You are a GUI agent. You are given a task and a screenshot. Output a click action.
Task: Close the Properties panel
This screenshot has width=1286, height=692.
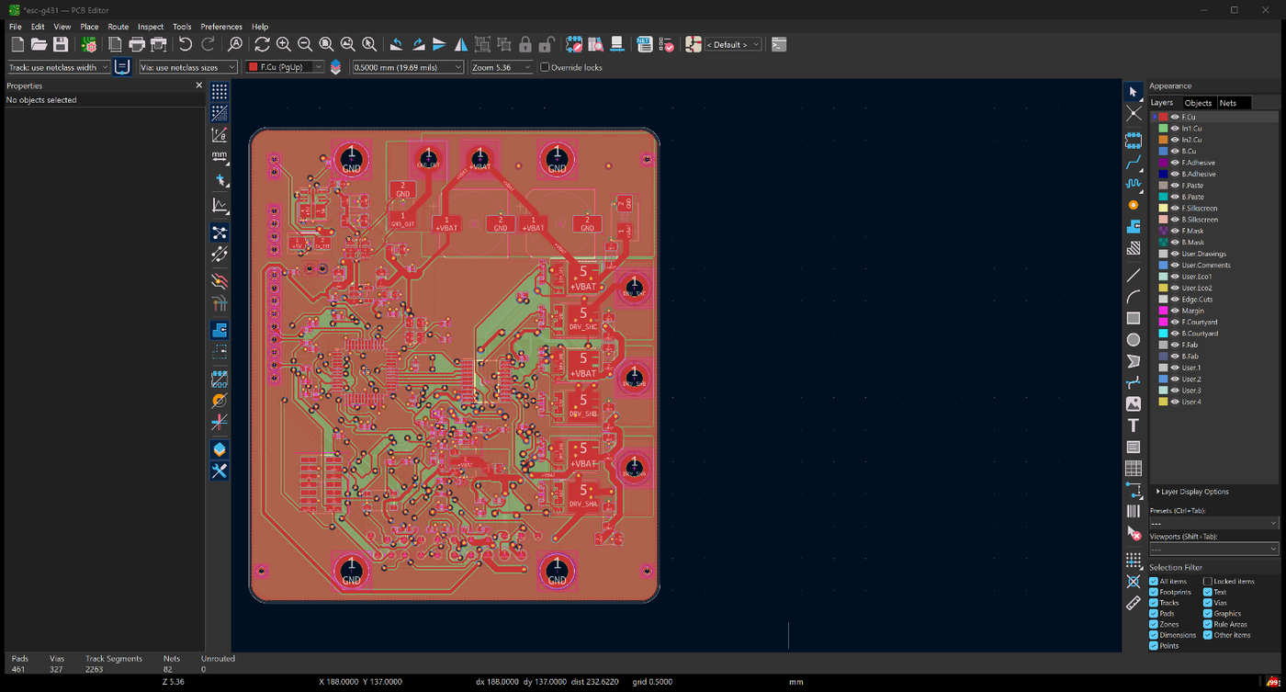198,85
